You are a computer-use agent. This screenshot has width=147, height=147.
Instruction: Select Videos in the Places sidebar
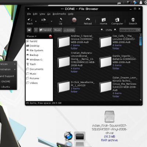click(x=39, y=83)
